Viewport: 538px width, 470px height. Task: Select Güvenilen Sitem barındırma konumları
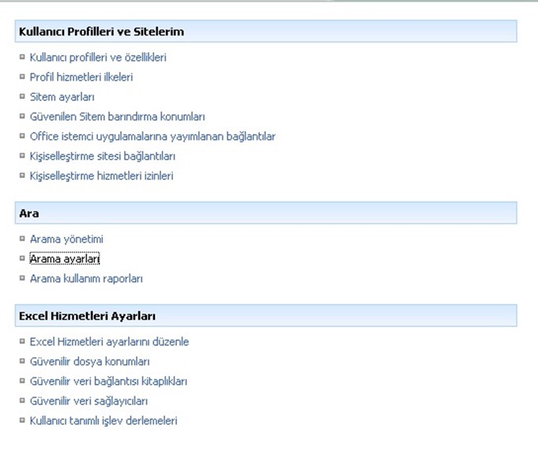(x=117, y=117)
